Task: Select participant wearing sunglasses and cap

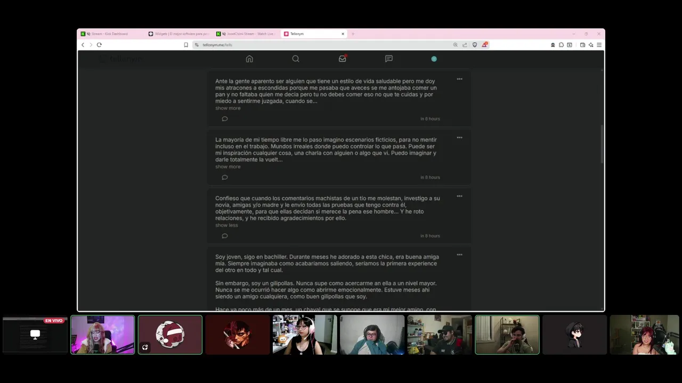Action: tap(440, 335)
